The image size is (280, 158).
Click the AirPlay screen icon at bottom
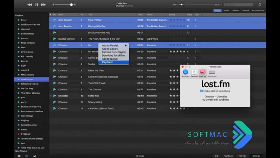(34, 156)
